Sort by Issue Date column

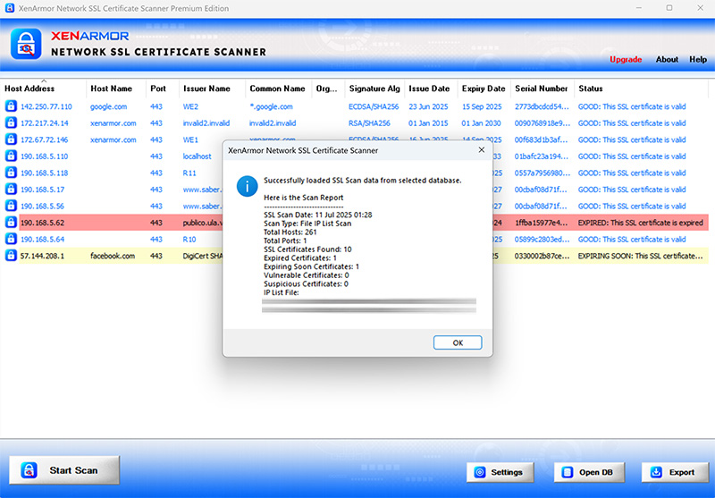(x=432, y=89)
